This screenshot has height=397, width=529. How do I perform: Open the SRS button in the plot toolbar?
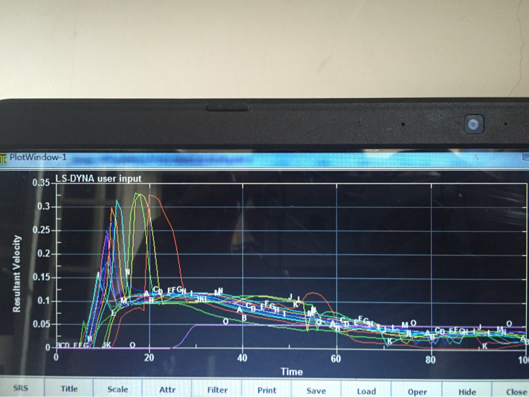coord(21,387)
